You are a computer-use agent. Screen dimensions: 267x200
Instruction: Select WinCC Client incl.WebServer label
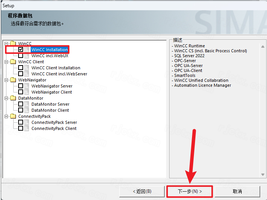pos(59,74)
